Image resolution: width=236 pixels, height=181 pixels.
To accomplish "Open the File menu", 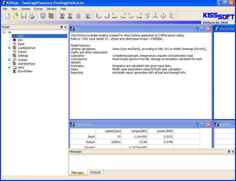I will click(x=5, y=9).
